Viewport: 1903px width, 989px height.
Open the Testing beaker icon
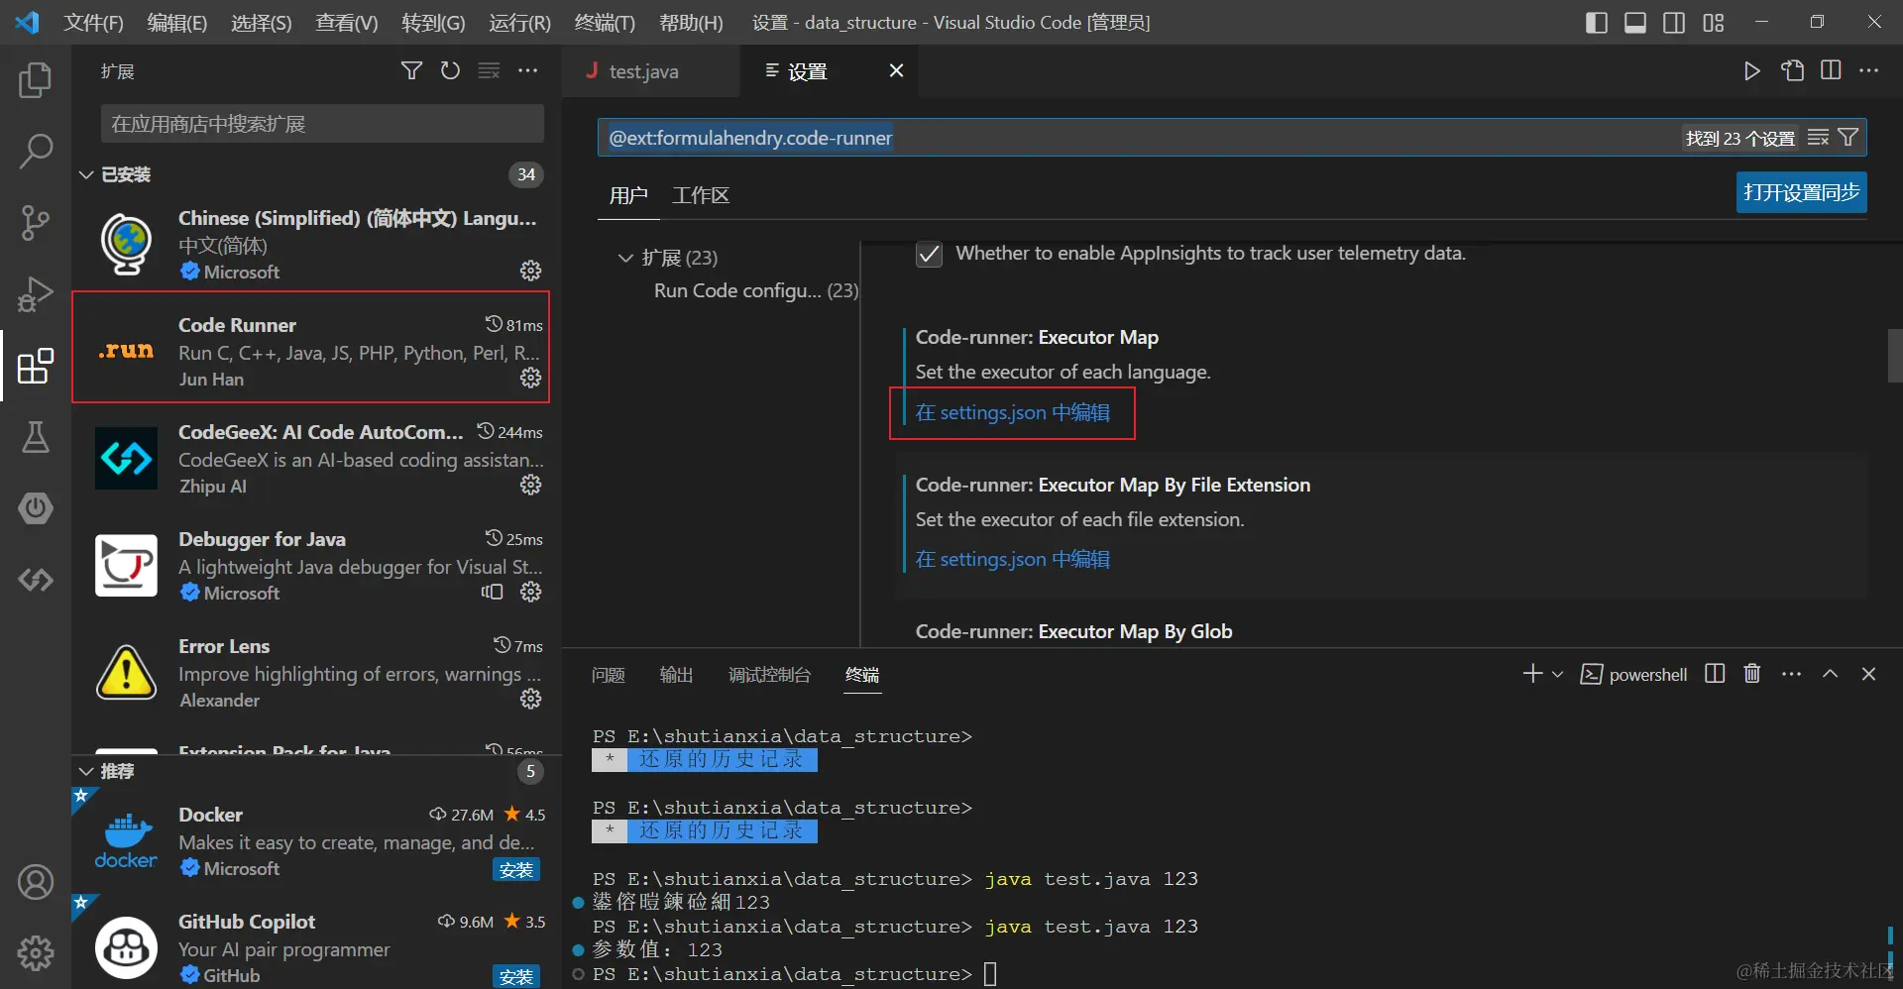point(36,436)
